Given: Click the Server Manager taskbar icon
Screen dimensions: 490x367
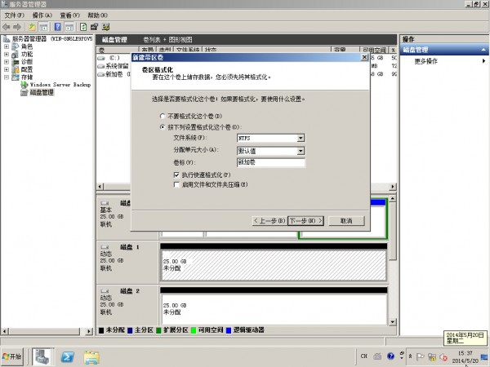Looking at the screenshot, I should point(42,356).
